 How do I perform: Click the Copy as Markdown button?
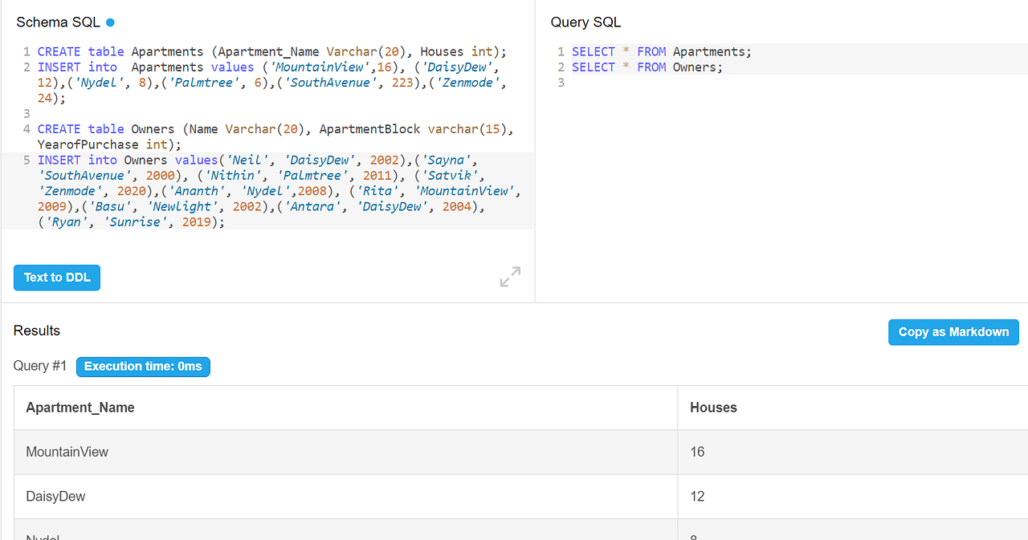(x=953, y=331)
